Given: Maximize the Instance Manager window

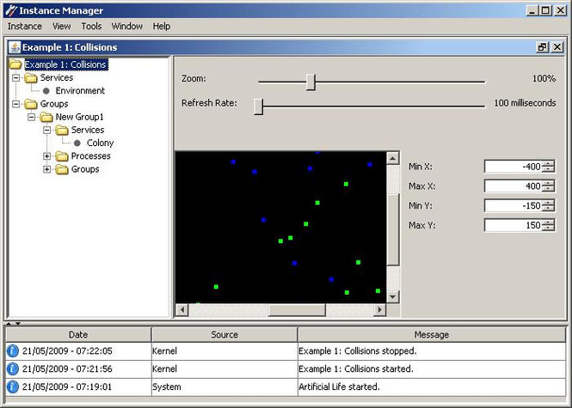Looking at the screenshot, I should [545, 10].
